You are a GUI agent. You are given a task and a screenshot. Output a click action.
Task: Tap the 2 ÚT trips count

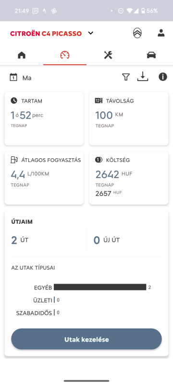pos(20,240)
